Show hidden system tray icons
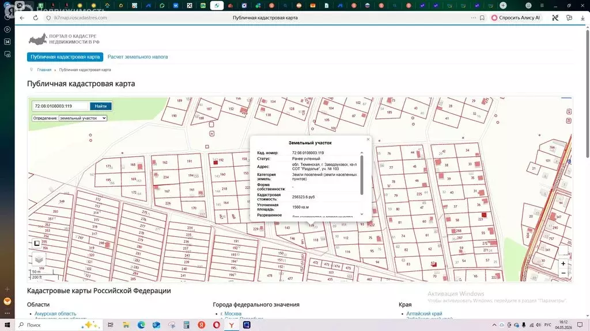Screen dimensions: 590x331 494,325
